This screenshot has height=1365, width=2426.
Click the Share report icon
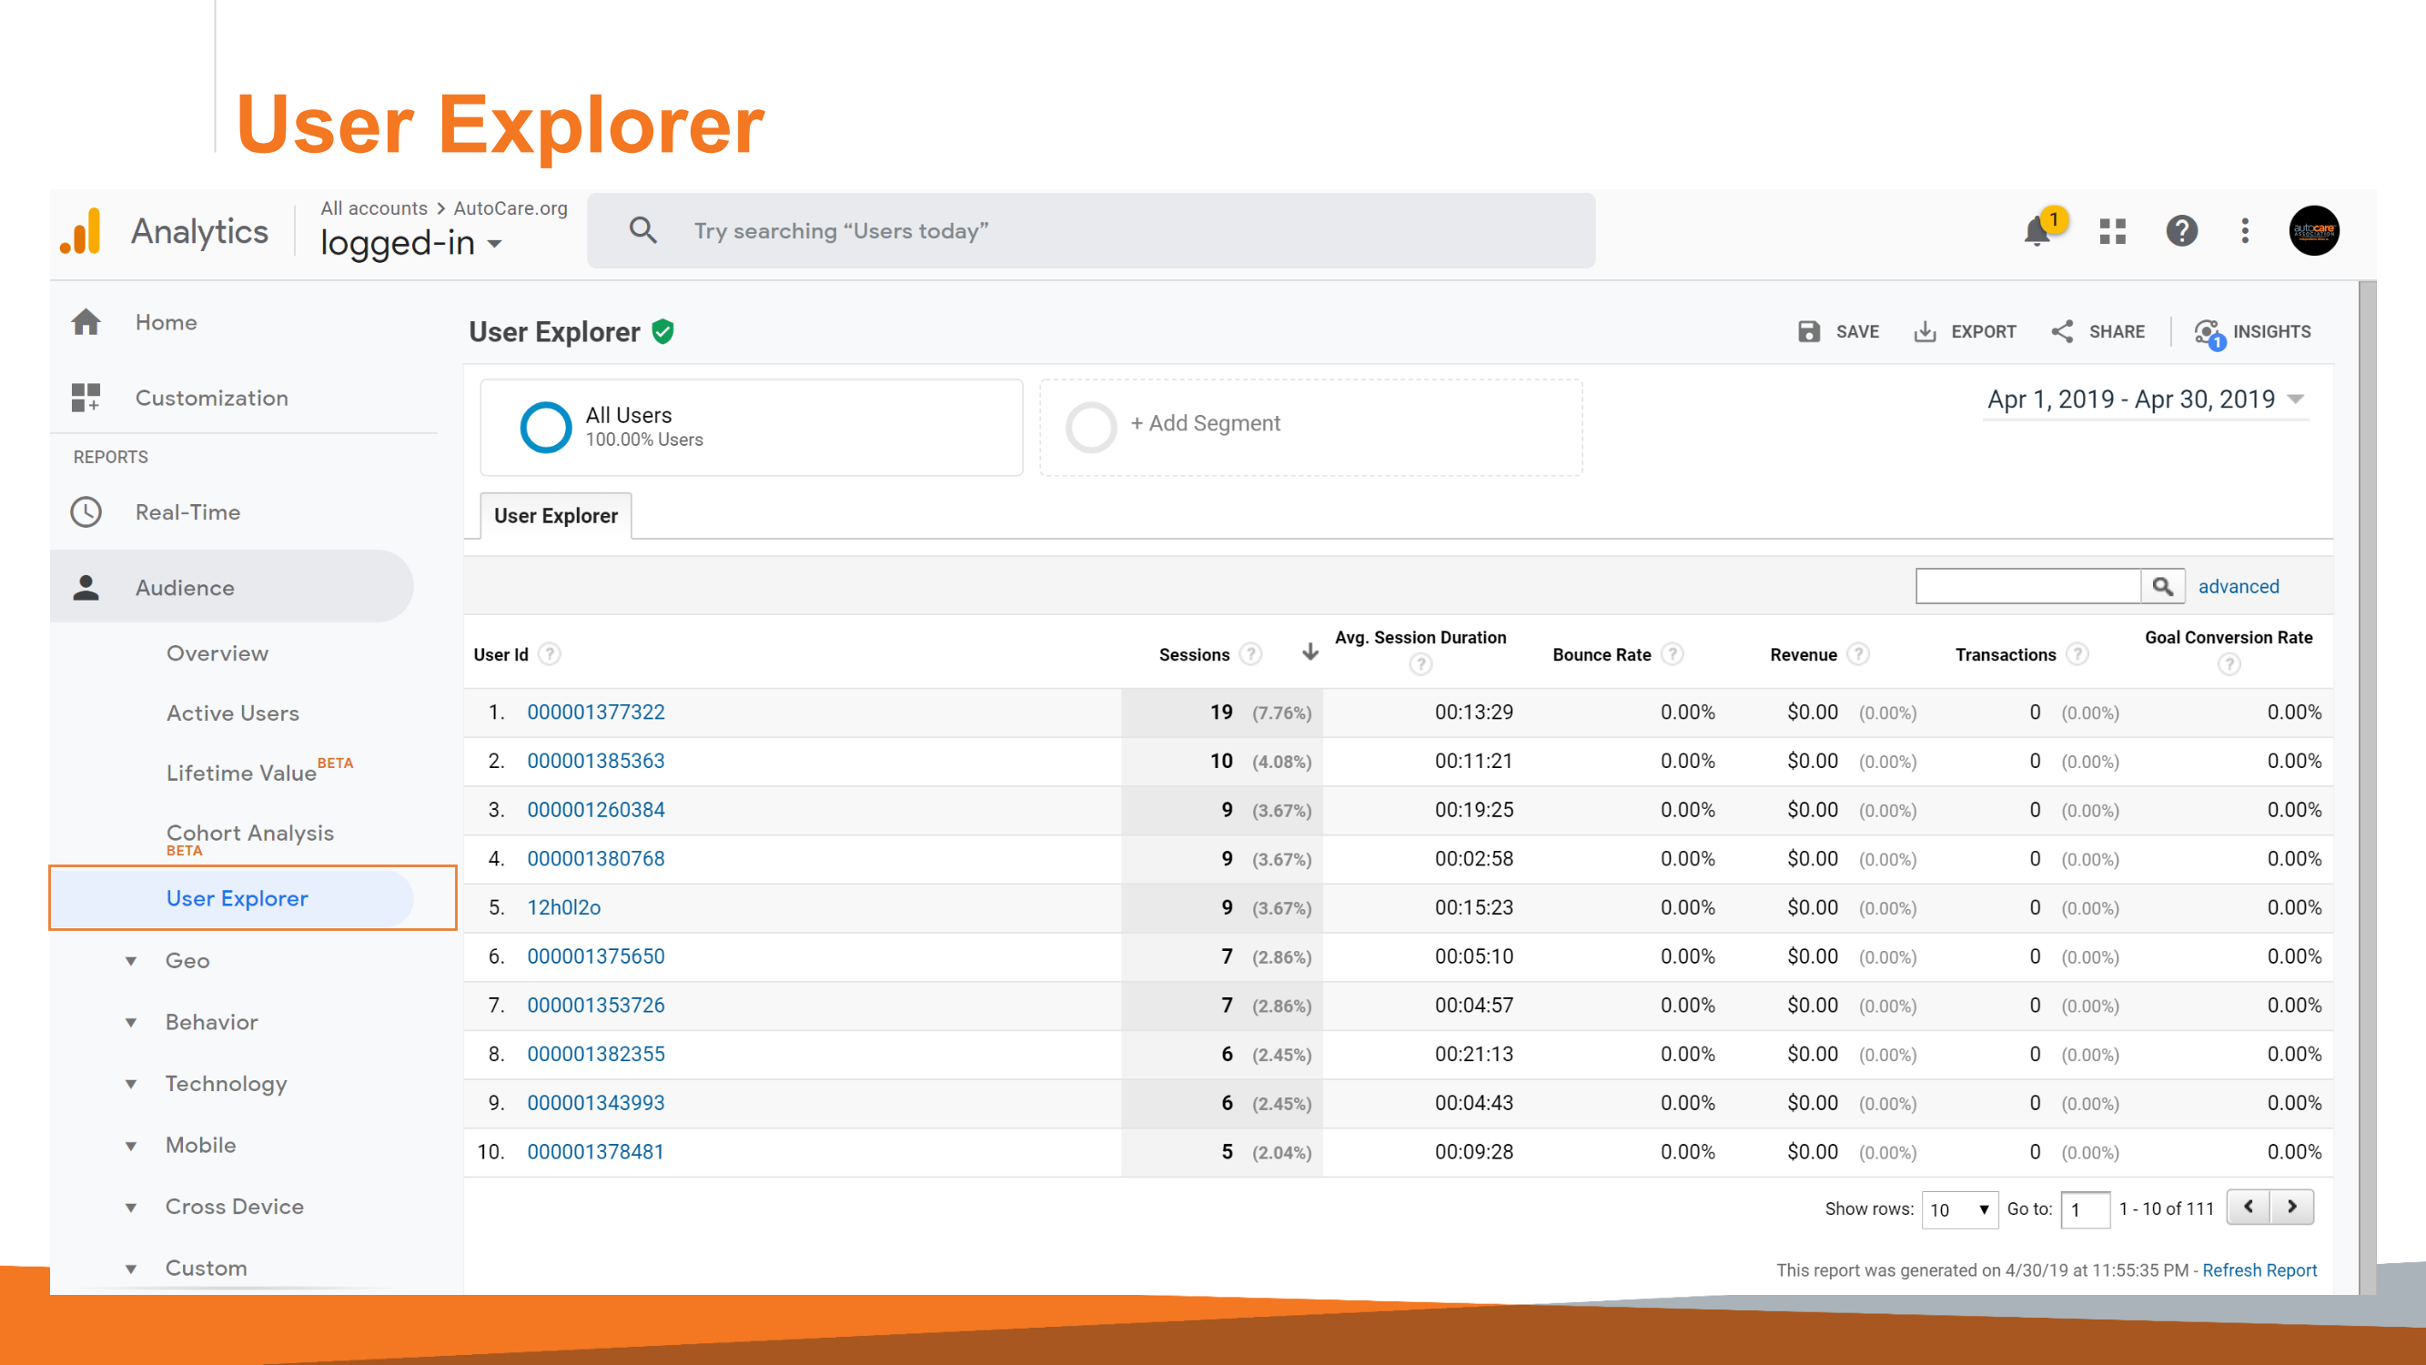click(x=2063, y=331)
